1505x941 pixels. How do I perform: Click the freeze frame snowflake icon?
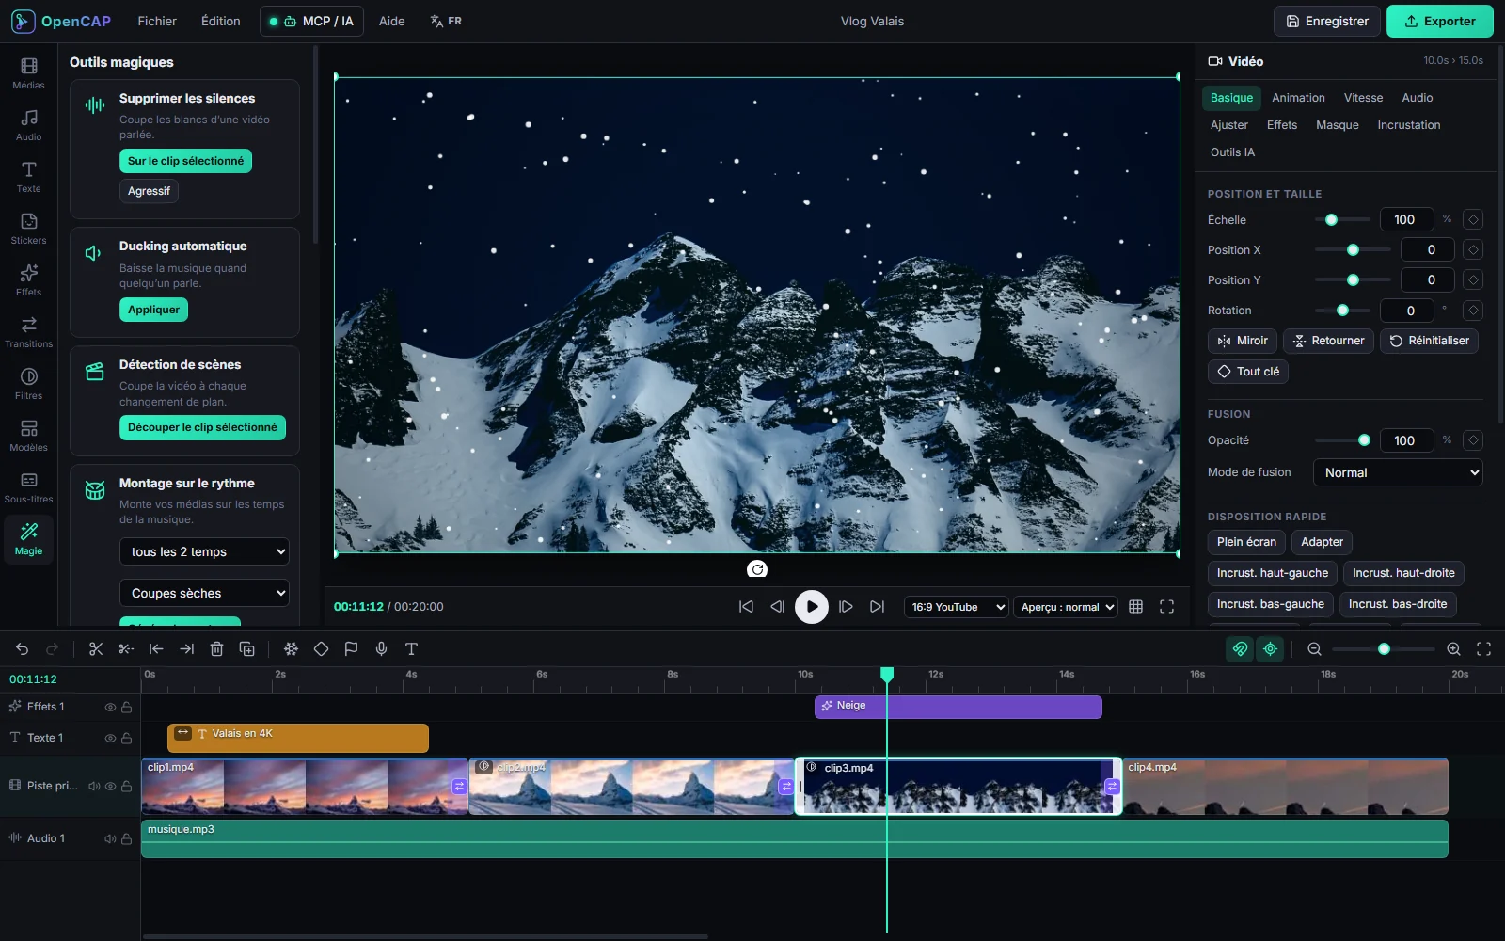pos(291,649)
